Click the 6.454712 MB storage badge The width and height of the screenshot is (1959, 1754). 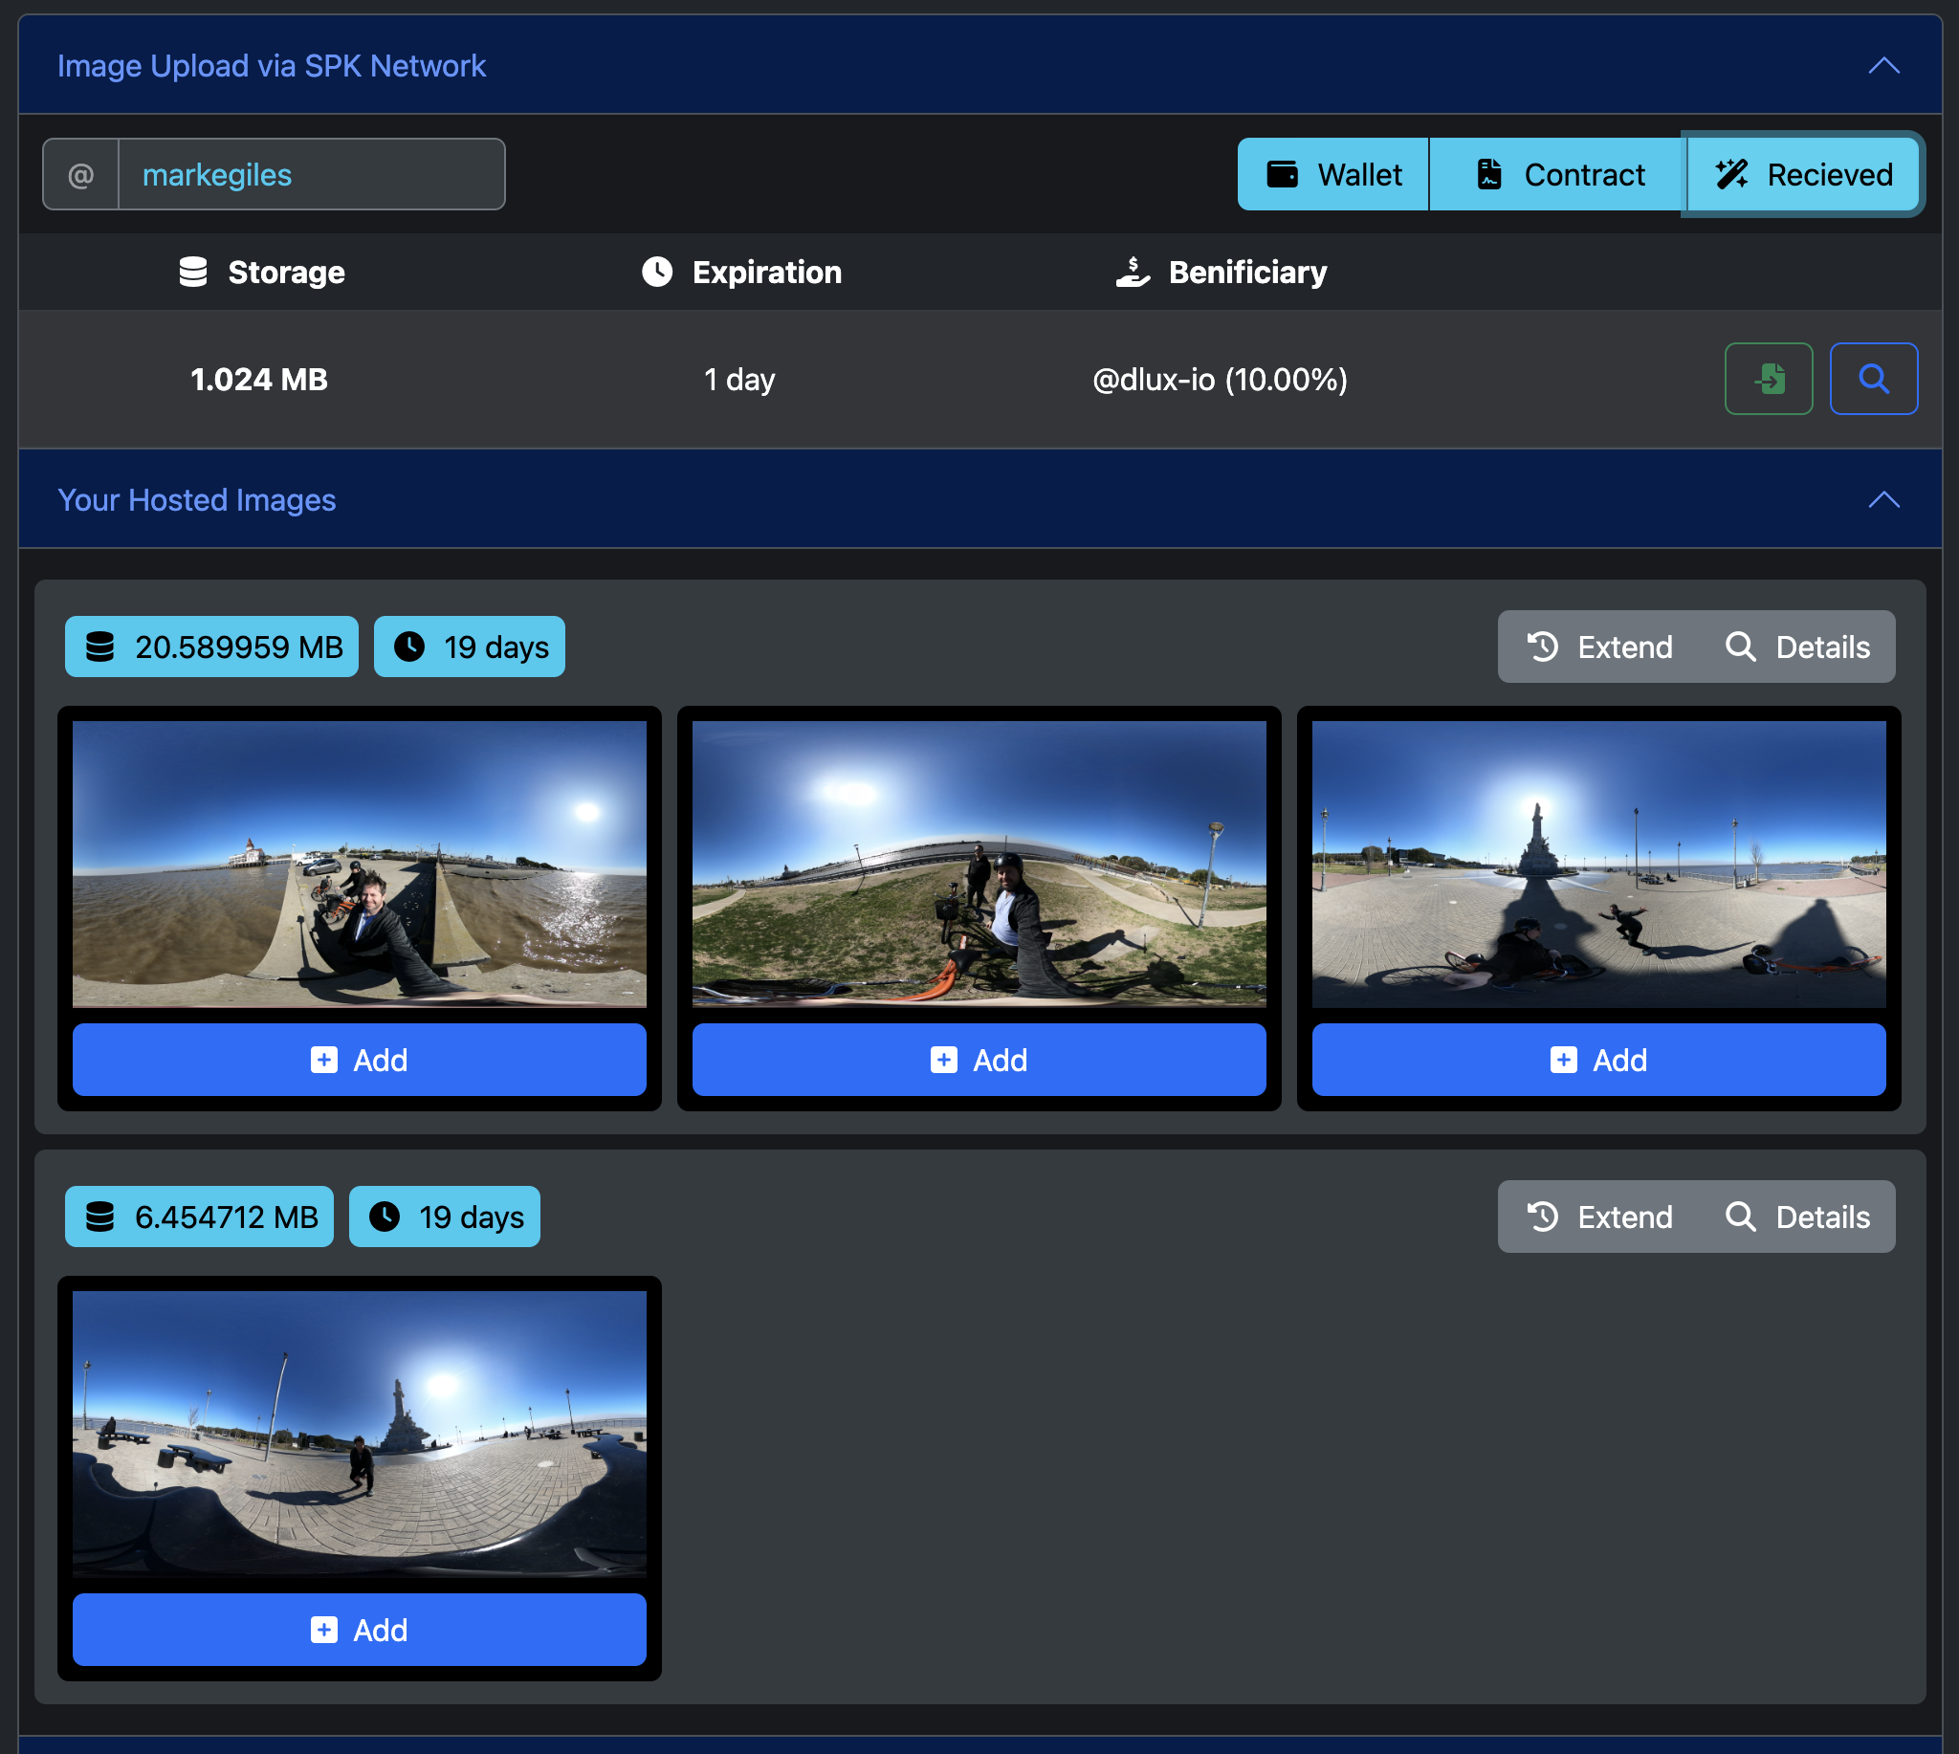coord(200,1217)
